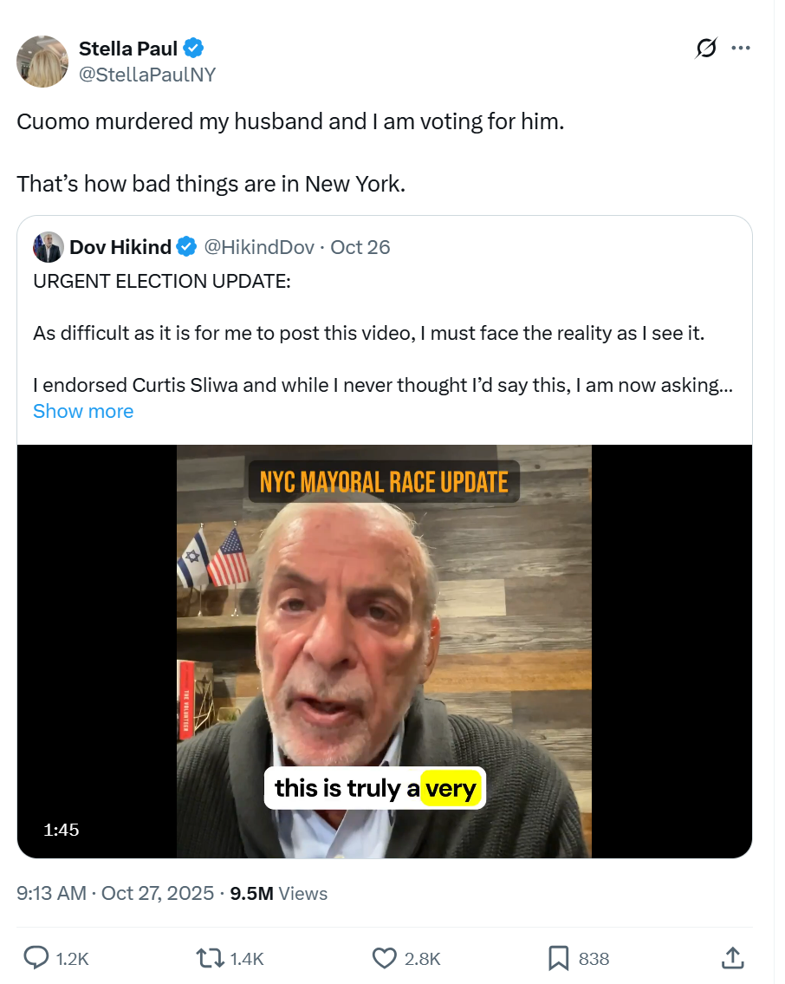Click the 9:13 AM Oct 27 timestamp

[x=115, y=893]
